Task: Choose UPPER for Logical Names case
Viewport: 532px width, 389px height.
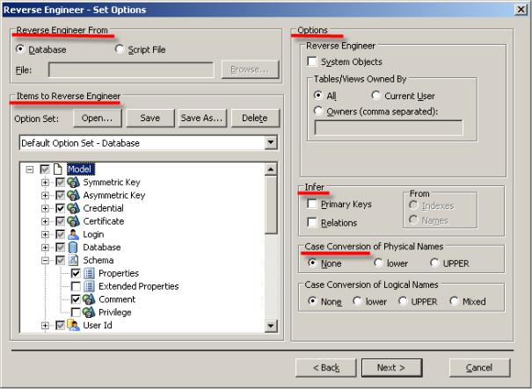Action: [403, 301]
